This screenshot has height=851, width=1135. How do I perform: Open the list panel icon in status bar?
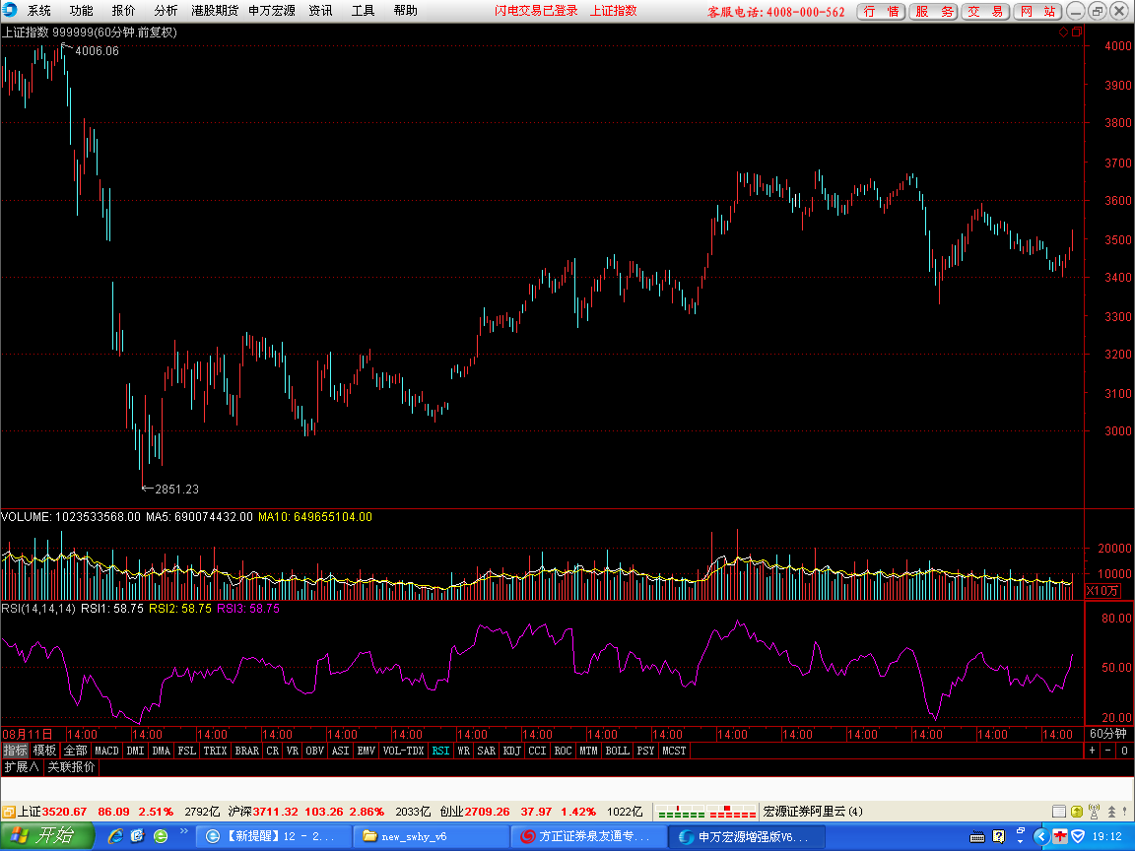1058,812
